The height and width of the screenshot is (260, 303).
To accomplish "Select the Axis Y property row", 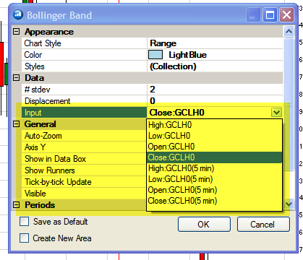I will coord(84,147).
